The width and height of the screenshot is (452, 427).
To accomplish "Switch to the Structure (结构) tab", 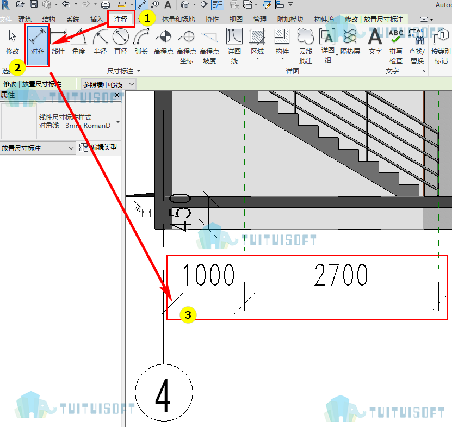I will [49, 20].
